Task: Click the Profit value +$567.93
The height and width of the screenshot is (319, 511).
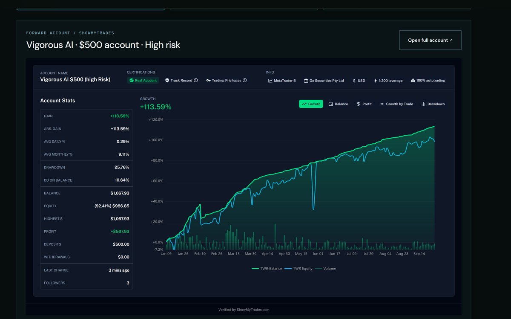Action: [x=120, y=232]
